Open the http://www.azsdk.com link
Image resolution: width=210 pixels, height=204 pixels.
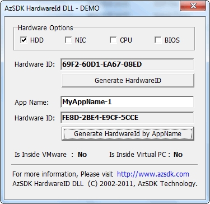[153, 174]
